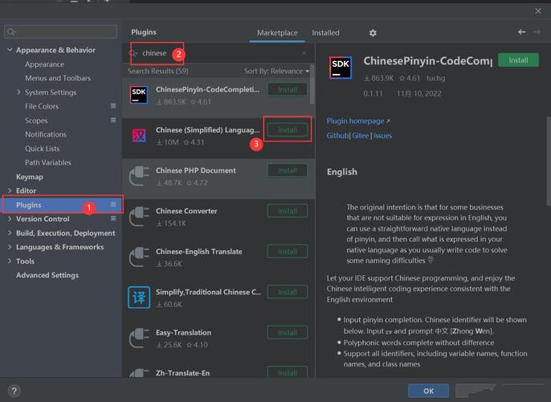Click the large SDK icon in details pane
The image size is (551, 402).
coord(341,68)
